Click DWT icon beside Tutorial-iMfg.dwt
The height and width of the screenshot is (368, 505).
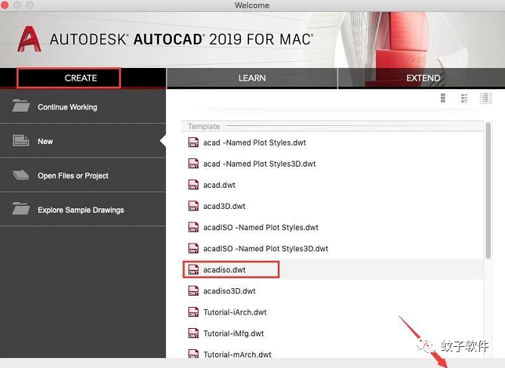pos(193,333)
